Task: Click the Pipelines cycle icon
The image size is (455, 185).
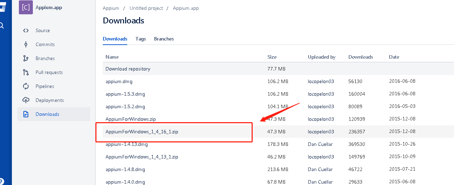Action: click(26, 86)
